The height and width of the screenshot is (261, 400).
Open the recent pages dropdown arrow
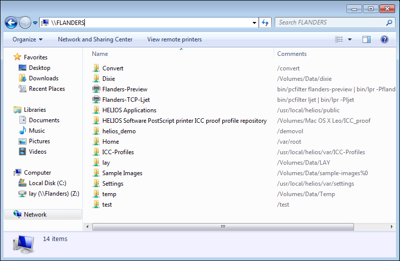(35, 23)
